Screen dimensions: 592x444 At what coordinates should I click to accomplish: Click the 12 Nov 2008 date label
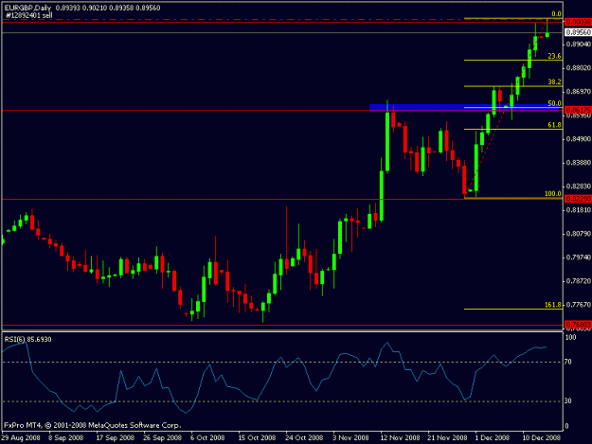[401, 437]
